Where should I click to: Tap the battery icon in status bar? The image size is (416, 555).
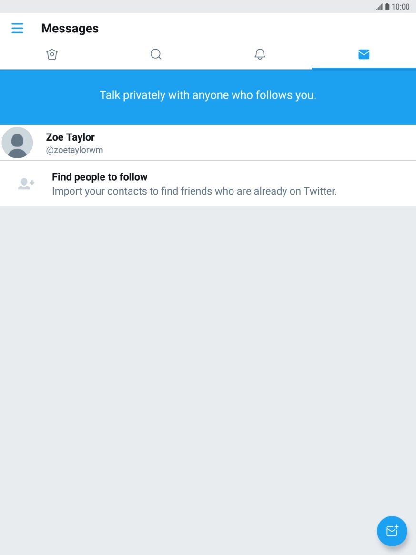click(x=387, y=7)
